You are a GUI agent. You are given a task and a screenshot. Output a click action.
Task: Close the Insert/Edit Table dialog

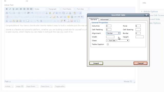(x=146, y=15)
